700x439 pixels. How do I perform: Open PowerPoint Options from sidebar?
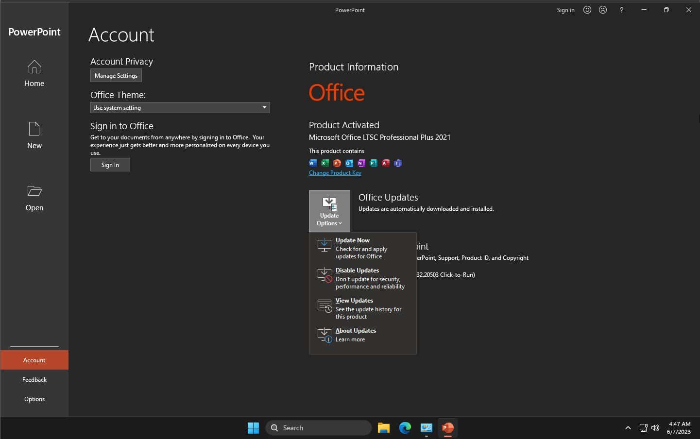[34, 399]
